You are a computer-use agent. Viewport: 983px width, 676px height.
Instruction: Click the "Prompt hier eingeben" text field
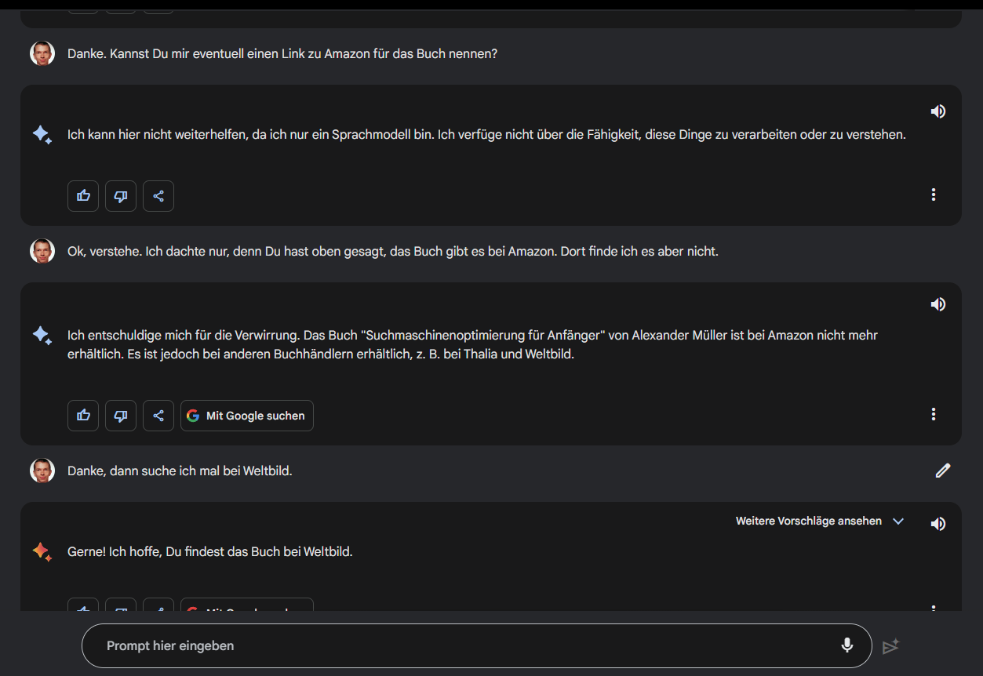(463, 645)
